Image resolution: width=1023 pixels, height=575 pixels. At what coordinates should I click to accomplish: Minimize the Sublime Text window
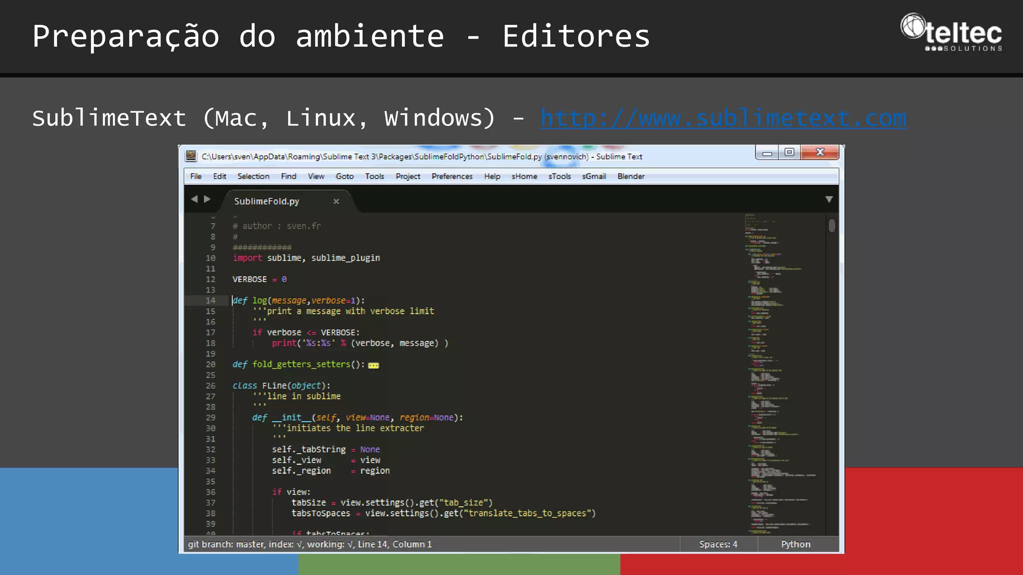[x=767, y=153]
